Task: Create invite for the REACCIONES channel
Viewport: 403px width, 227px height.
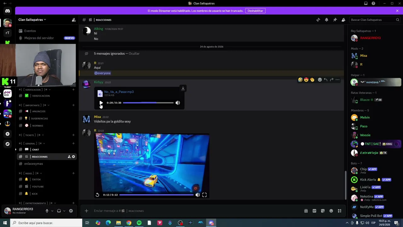Action: 69,157
